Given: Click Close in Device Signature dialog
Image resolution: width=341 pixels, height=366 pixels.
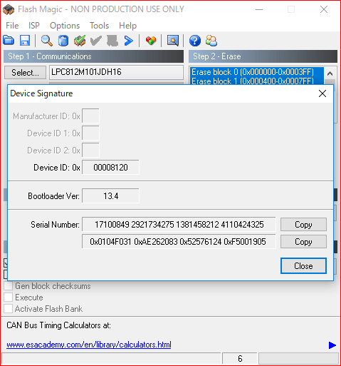Looking at the screenshot, I should click(x=303, y=265).
